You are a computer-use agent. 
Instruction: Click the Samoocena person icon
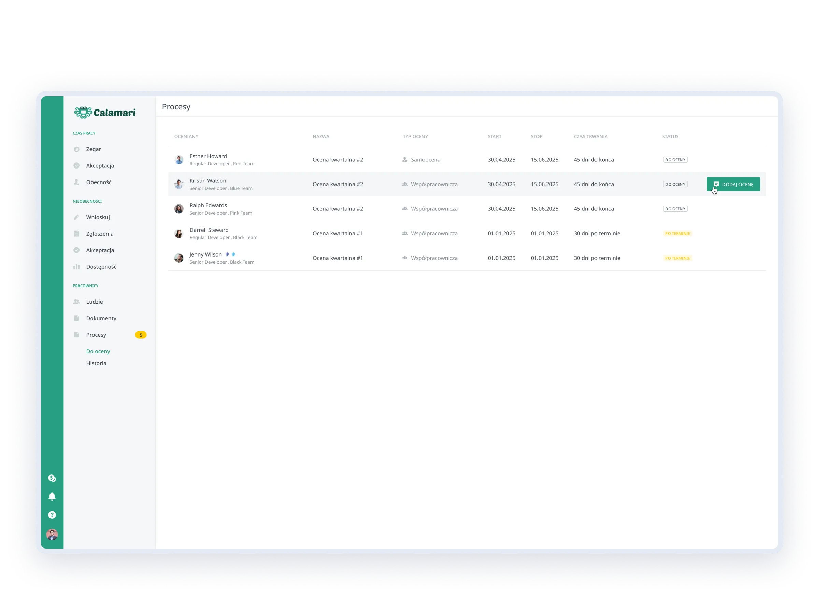[x=405, y=160]
